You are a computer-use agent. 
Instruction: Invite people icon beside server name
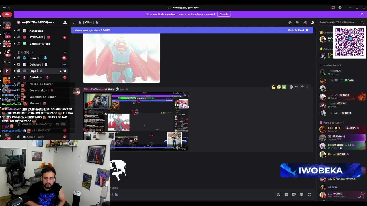[x=65, y=22]
